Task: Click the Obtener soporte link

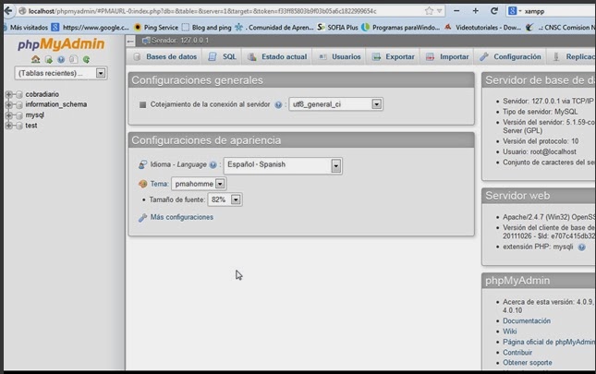Action: [528, 363]
